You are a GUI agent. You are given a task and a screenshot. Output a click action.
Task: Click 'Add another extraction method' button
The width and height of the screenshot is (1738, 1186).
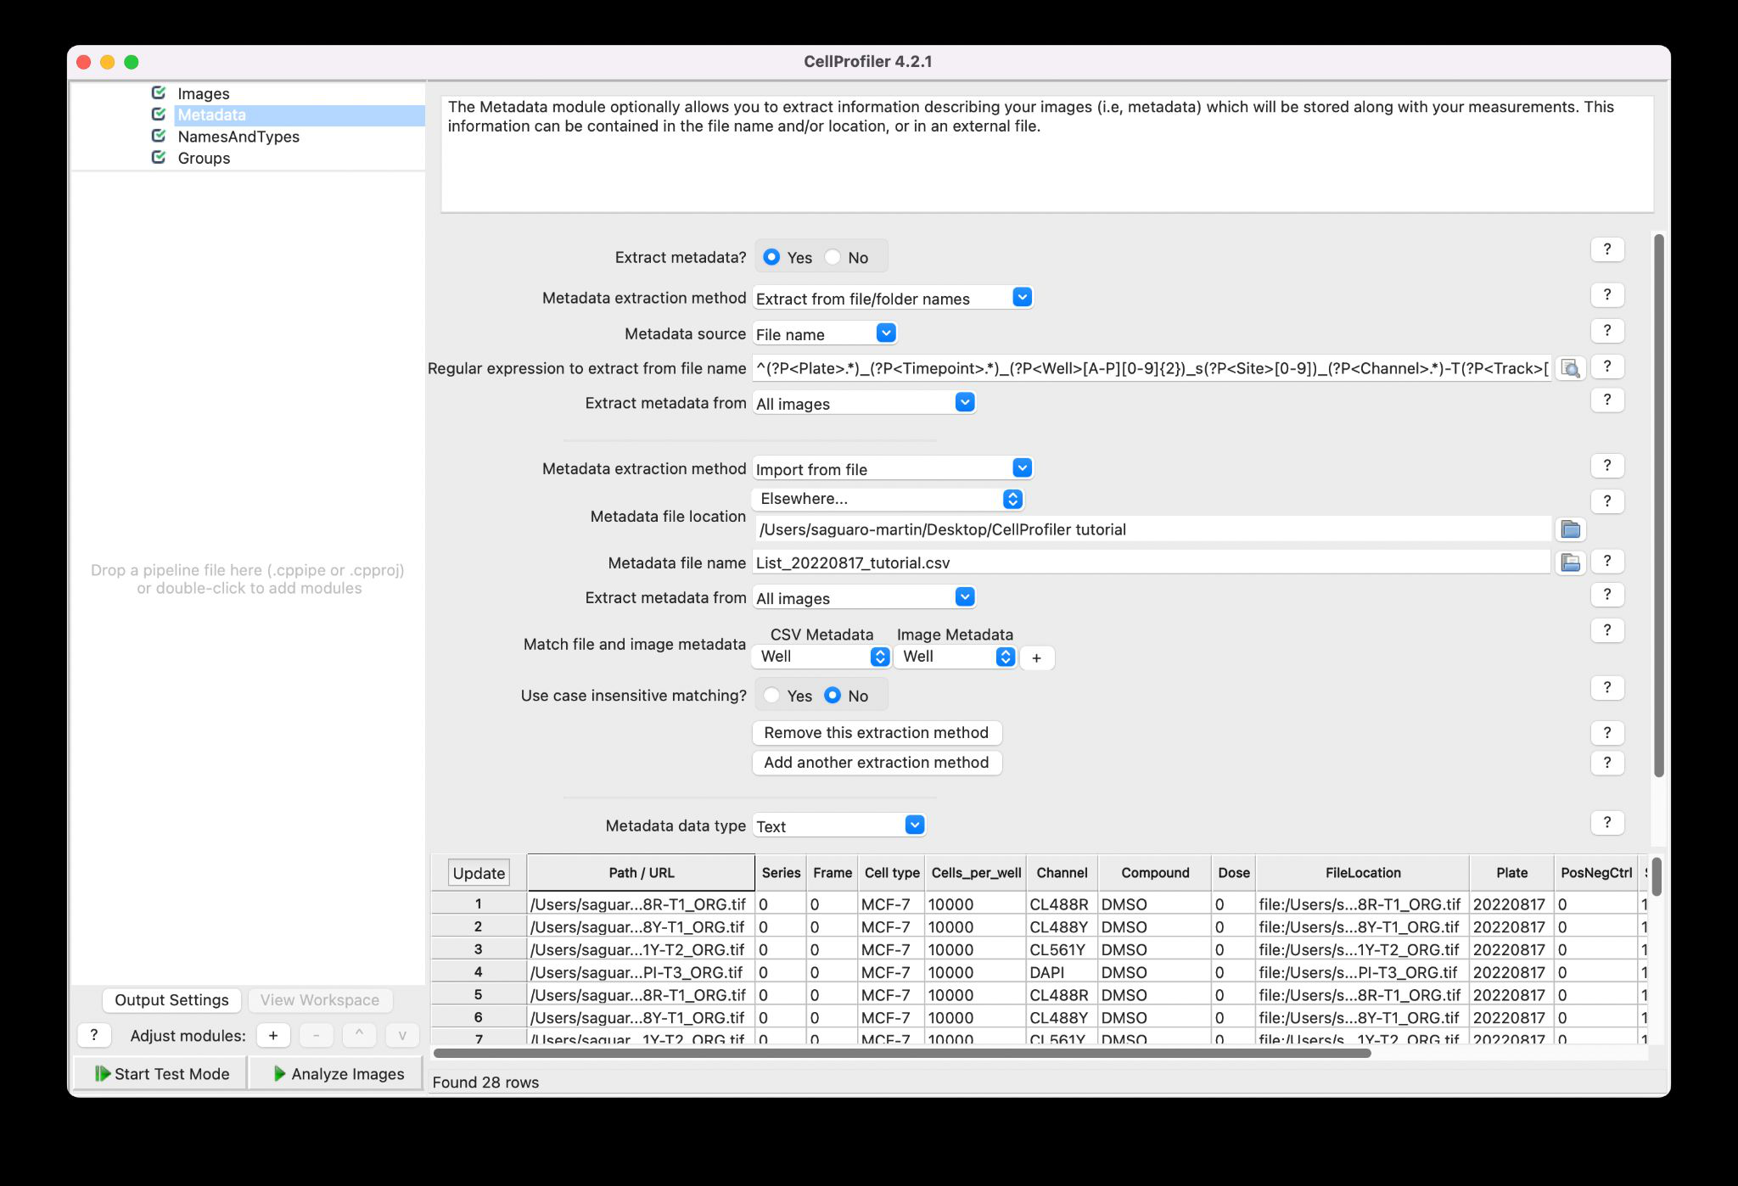[x=877, y=763]
